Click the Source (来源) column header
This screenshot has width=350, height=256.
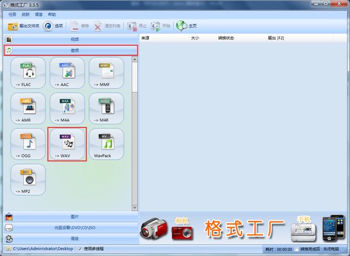point(164,38)
